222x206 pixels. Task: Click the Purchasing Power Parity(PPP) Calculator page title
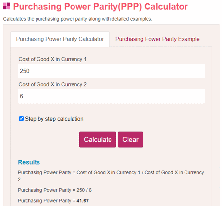pyautogui.click(x=101, y=7)
